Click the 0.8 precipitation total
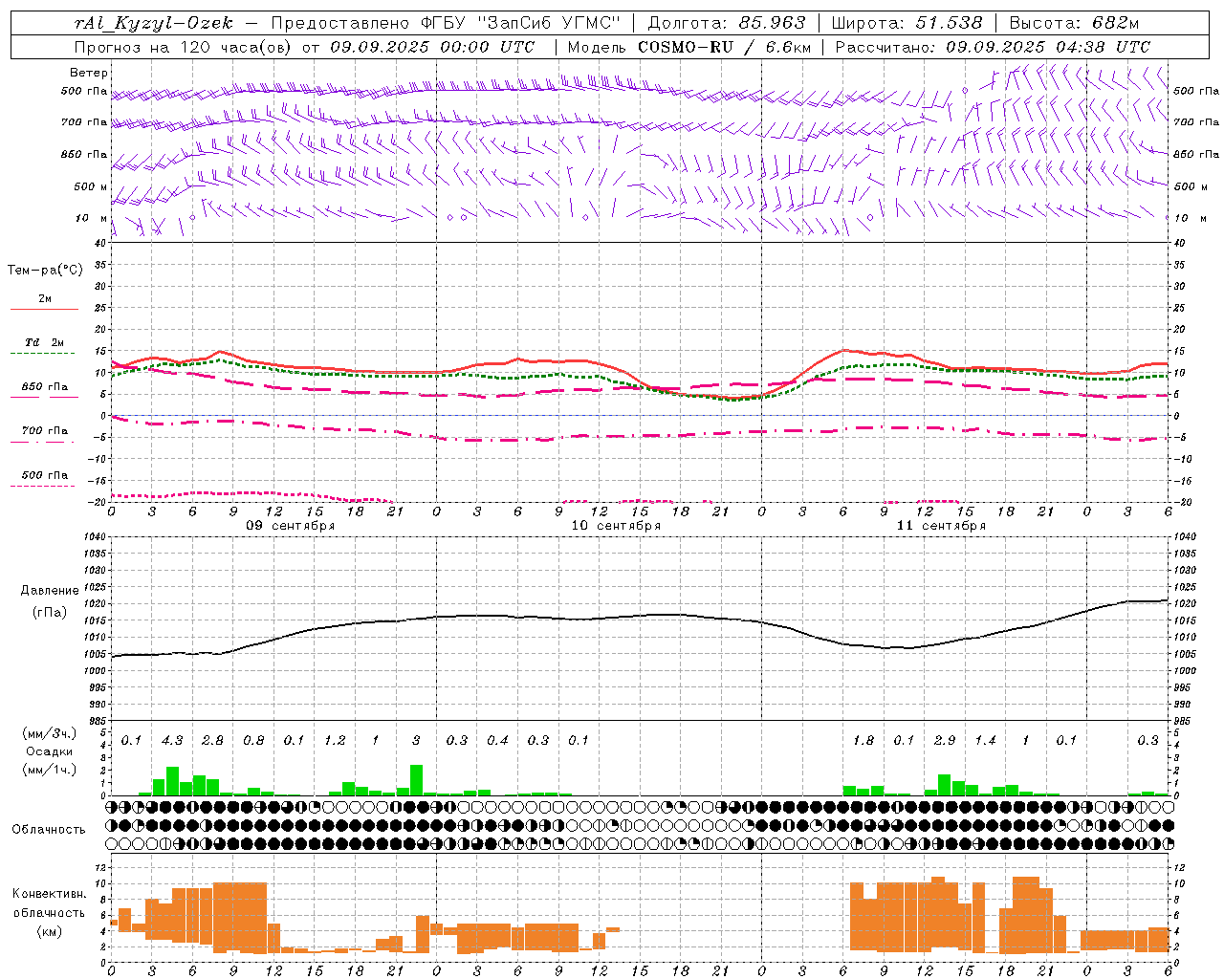Viewport: 1224px width, 979px height. 253,740
